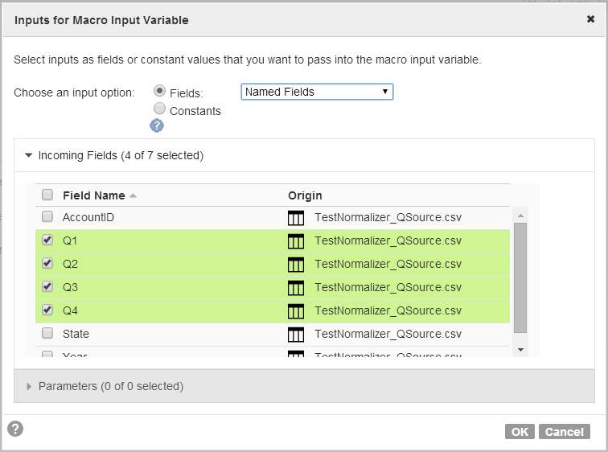Click the Cancel button
Image resolution: width=608 pixels, height=452 pixels.
(565, 431)
